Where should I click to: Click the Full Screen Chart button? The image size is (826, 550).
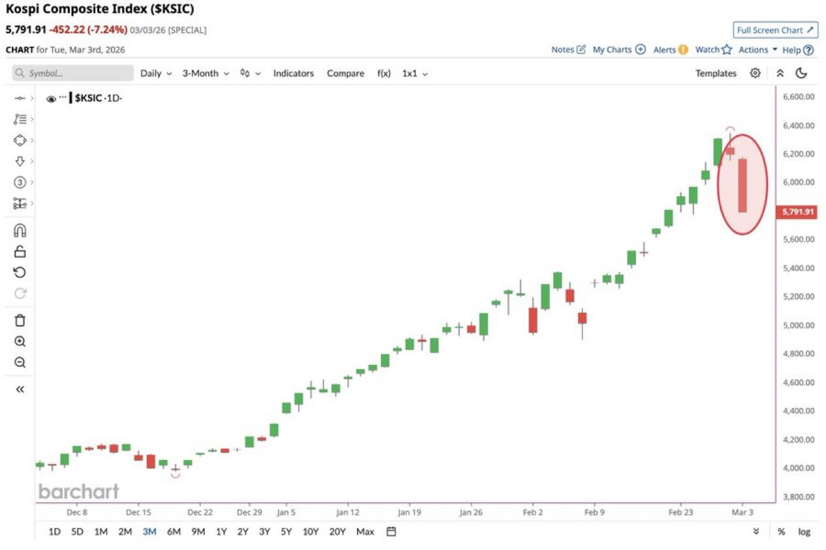[x=774, y=30]
